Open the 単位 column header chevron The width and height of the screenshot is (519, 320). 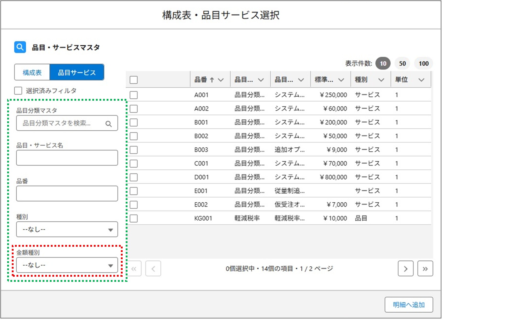point(422,80)
